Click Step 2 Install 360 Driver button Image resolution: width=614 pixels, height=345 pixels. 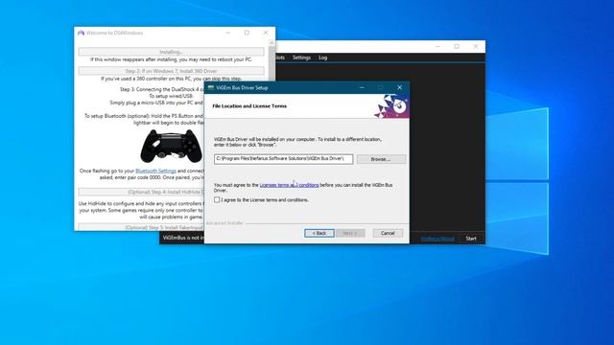pos(171,71)
